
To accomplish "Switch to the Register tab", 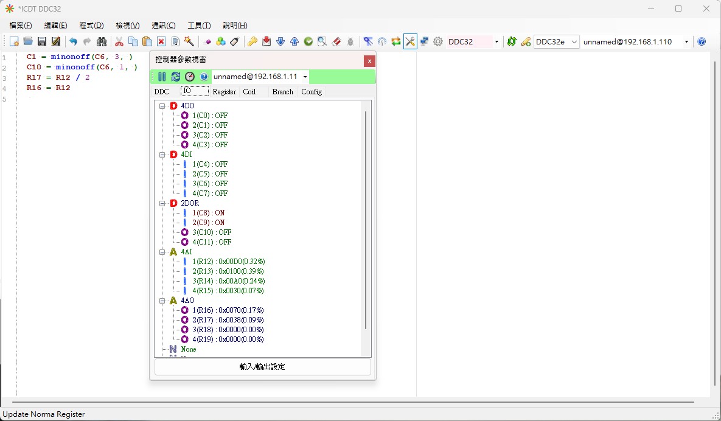I will (x=225, y=91).
